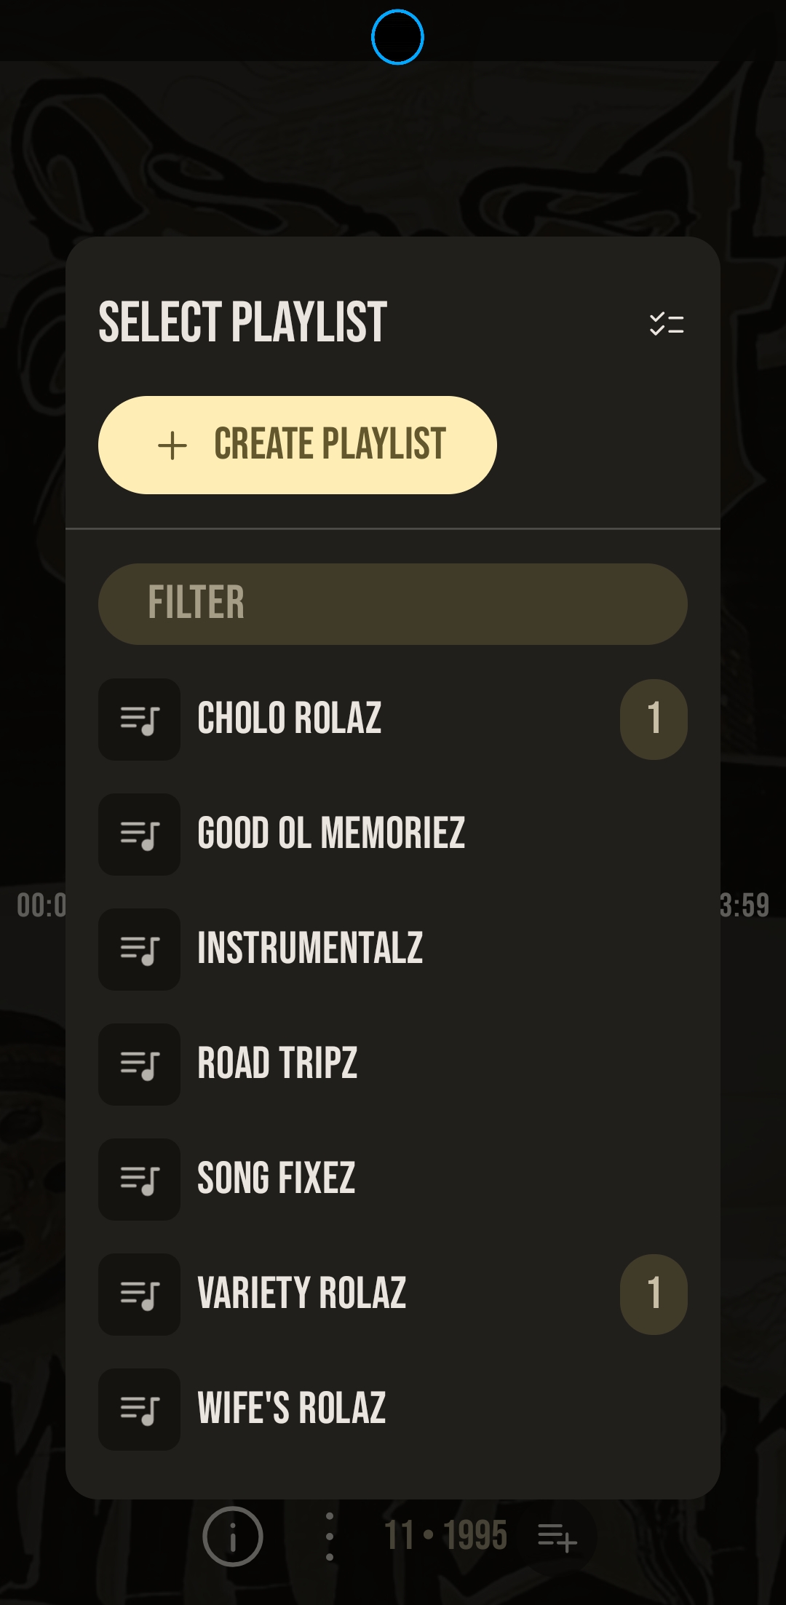Tap the Cholo Rolaz playlist icon
The height and width of the screenshot is (1605, 786).
[139, 720]
